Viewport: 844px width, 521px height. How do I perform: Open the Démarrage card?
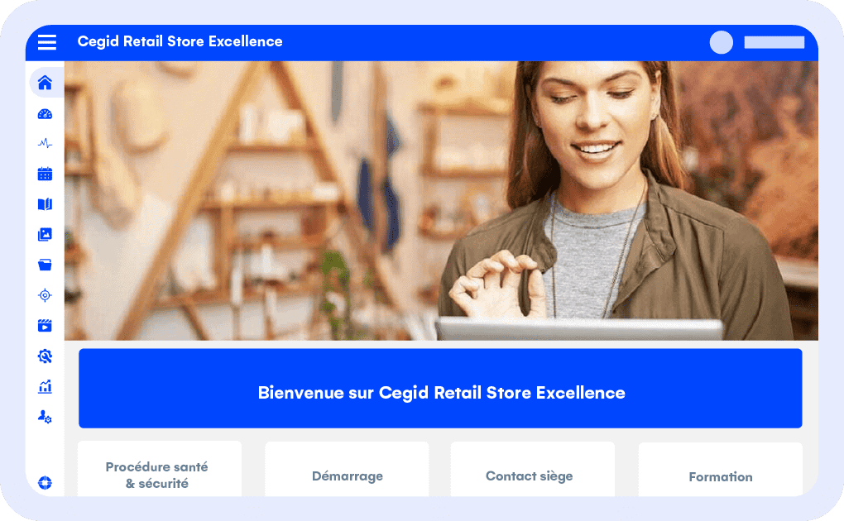tap(348, 469)
